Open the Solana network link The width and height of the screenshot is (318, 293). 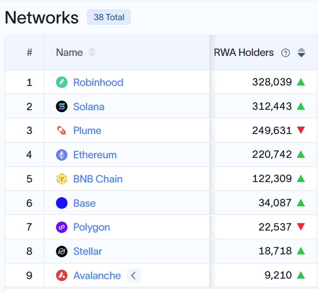pyautogui.click(x=89, y=107)
